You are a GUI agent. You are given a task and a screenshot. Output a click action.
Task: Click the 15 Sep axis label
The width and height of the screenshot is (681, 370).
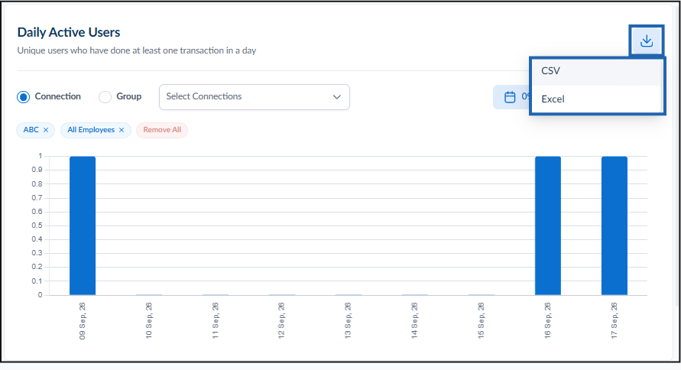(481, 320)
